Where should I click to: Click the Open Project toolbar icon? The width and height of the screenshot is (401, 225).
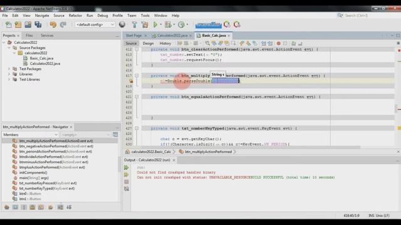pos(28,24)
